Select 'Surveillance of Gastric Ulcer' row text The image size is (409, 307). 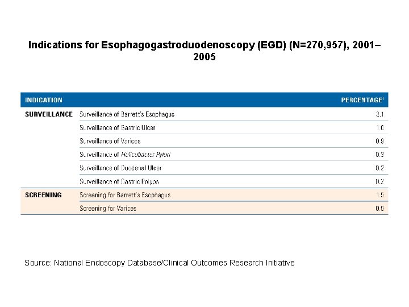pos(118,128)
